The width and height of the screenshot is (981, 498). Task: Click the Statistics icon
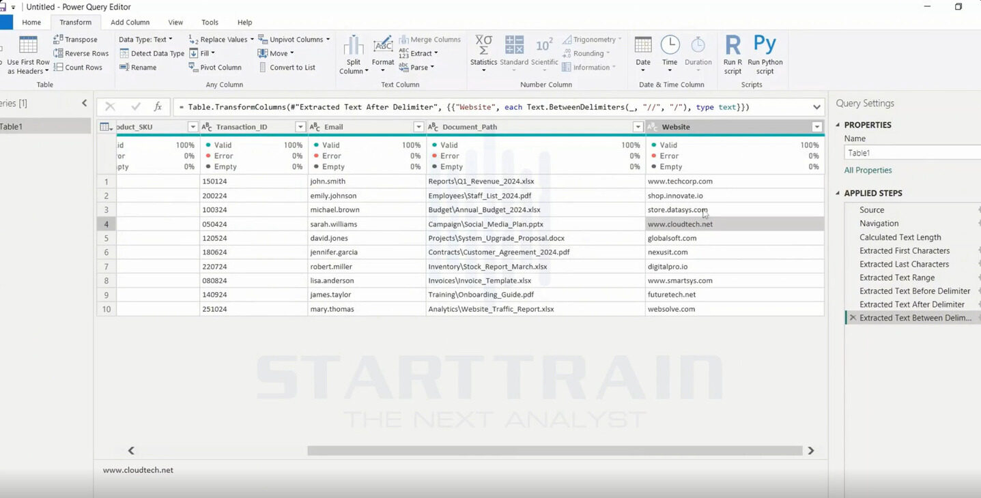click(483, 45)
